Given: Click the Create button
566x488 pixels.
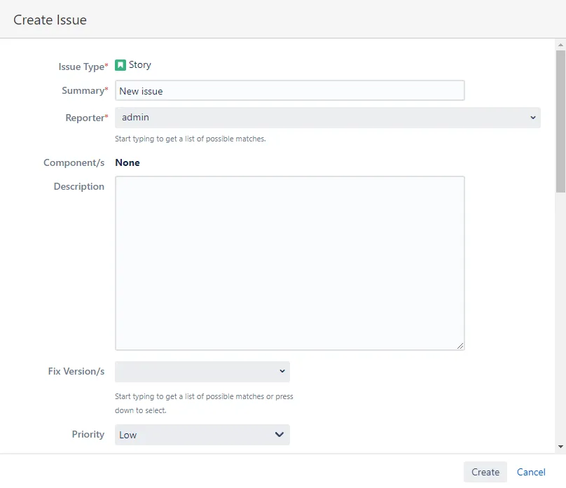Looking at the screenshot, I should [x=485, y=472].
